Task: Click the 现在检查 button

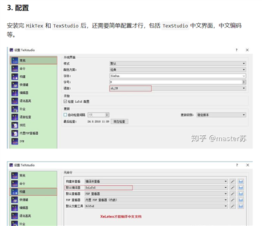Action: [119, 122]
